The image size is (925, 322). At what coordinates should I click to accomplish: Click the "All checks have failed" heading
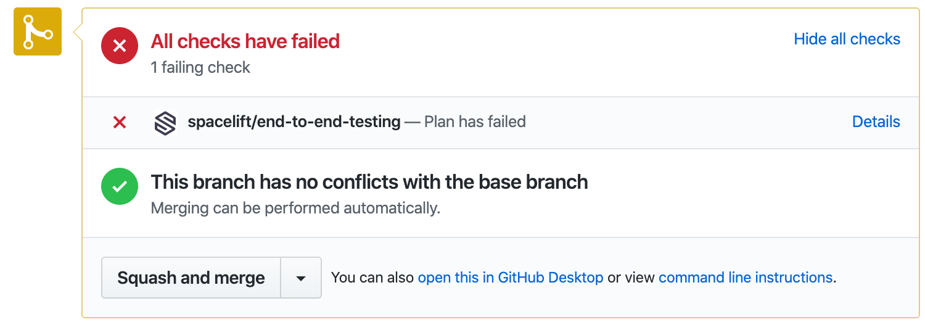click(x=245, y=41)
